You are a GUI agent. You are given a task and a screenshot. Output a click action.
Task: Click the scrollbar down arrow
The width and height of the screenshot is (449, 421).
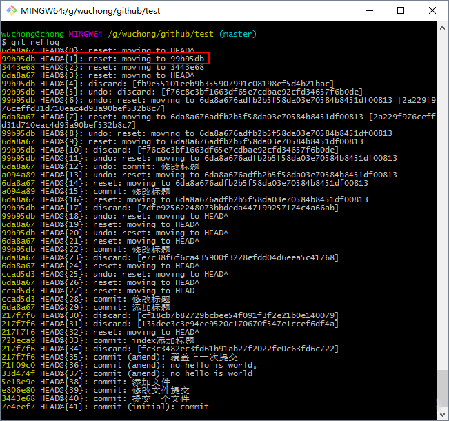tap(442, 414)
